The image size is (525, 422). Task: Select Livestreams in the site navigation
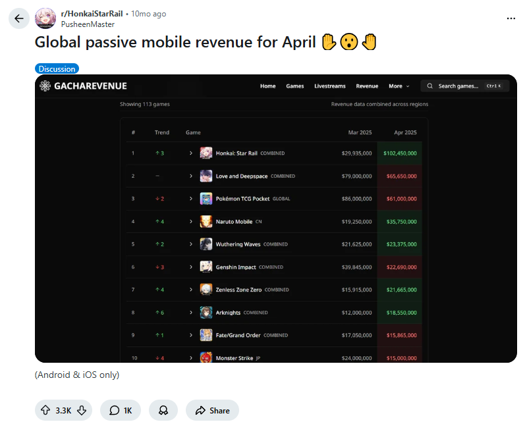pyautogui.click(x=330, y=86)
